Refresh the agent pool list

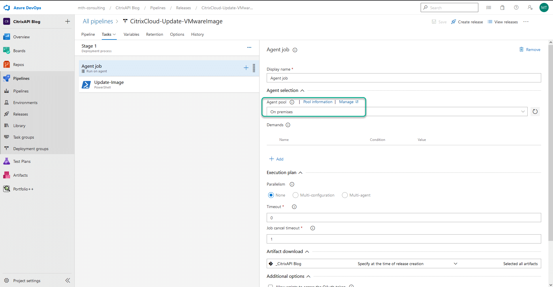pos(535,112)
